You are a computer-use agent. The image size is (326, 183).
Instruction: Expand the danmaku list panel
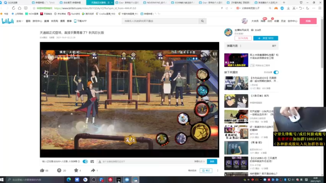[274, 46]
